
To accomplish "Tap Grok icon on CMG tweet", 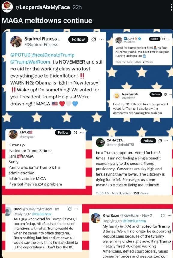I will coord(76,133).
